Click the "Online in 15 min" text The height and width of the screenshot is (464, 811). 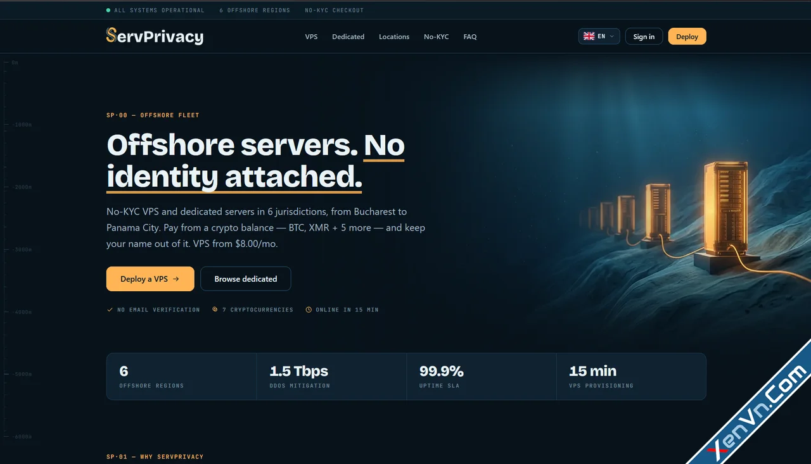[x=347, y=310]
